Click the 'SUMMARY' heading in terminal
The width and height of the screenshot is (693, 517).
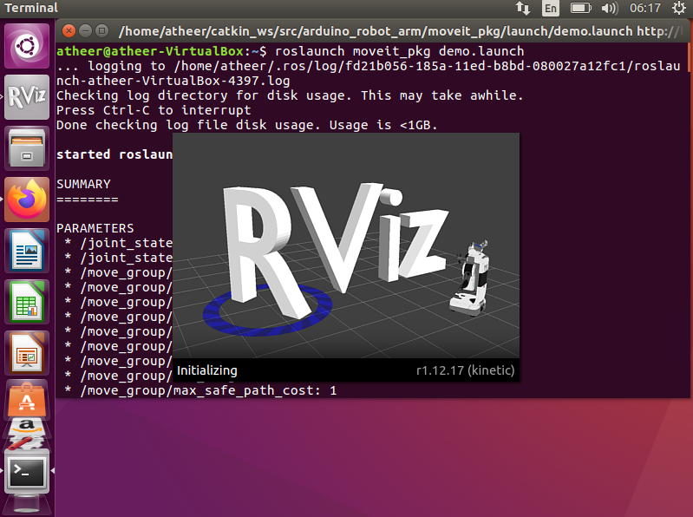pos(83,184)
